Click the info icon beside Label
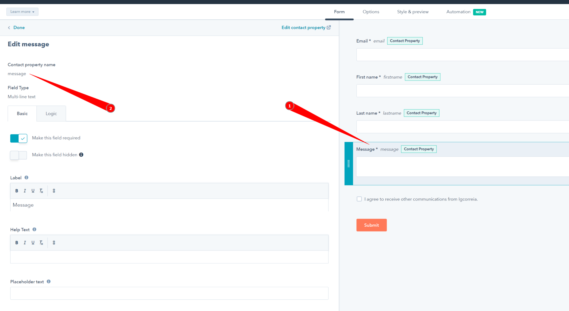 coord(26,177)
